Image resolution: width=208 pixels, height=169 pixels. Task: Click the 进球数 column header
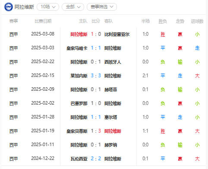pyautogui.click(x=197, y=21)
